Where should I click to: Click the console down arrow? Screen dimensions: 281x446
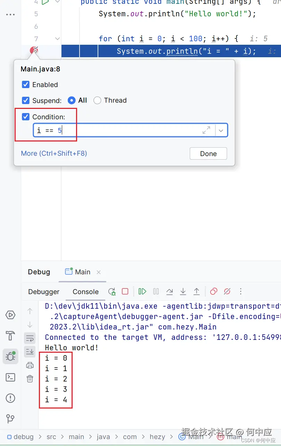pos(30,325)
